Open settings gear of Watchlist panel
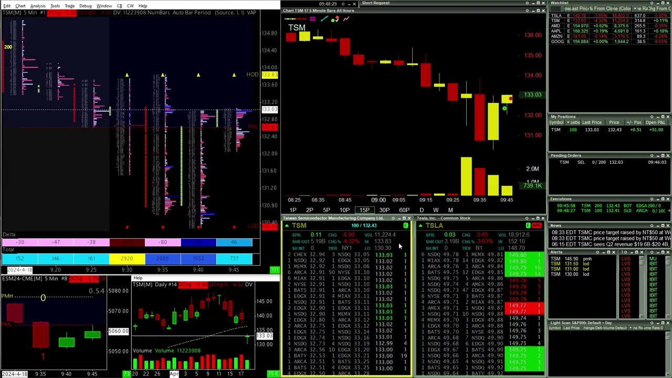Viewport: 672px width, 378px height. click(652, 3)
